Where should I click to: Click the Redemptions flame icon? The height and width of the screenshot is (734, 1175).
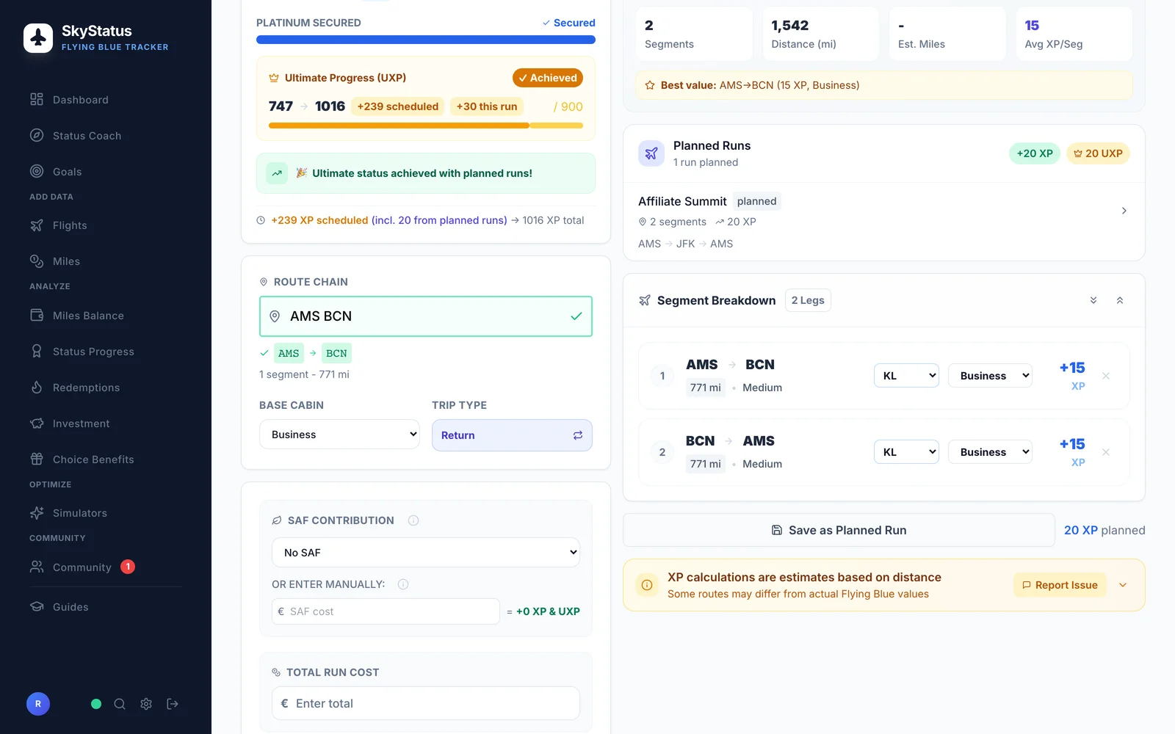37,387
